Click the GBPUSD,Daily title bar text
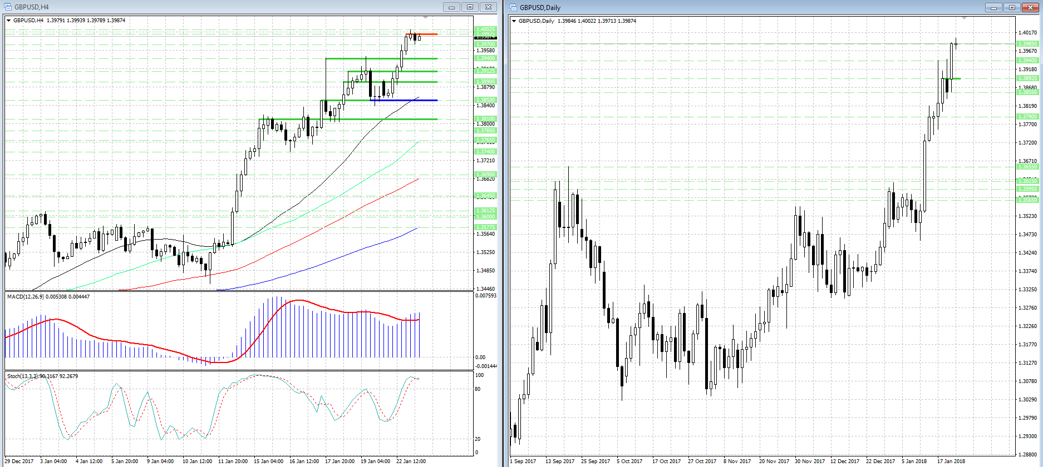1043x467 pixels. pos(540,8)
